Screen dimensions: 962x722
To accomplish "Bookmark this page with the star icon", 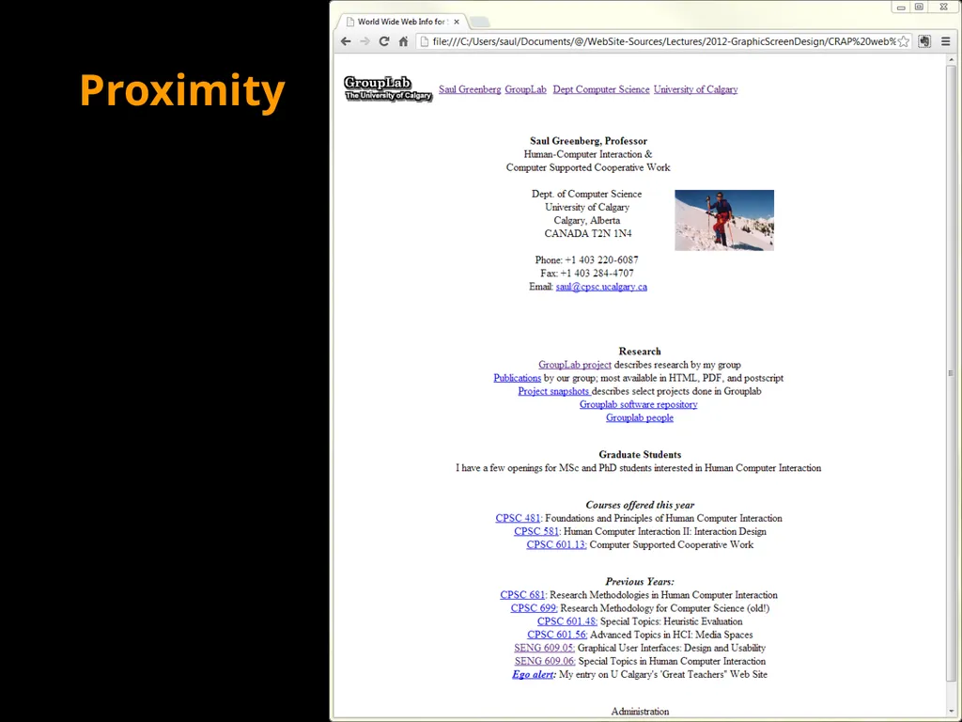I will point(903,41).
